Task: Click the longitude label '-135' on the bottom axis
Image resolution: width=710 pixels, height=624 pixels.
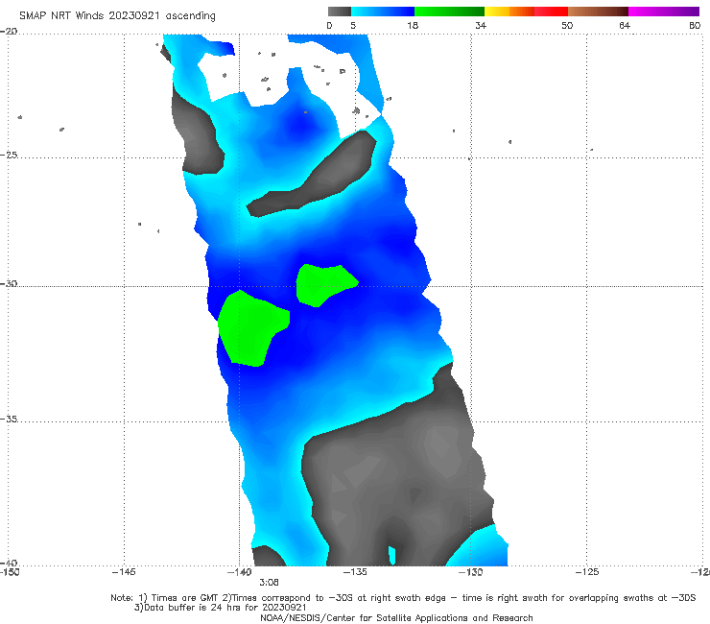Action: point(355,572)
